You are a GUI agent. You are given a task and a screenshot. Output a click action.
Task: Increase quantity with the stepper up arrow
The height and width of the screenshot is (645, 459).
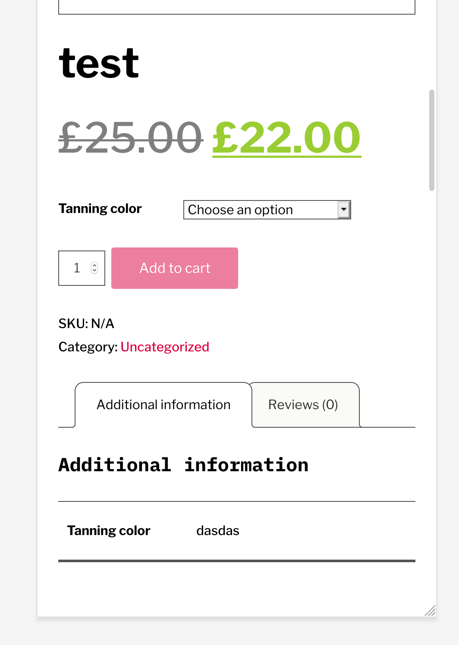[x=95, y=265]
